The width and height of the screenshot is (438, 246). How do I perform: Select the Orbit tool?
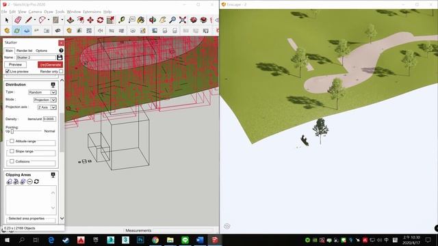pos(153,20)
